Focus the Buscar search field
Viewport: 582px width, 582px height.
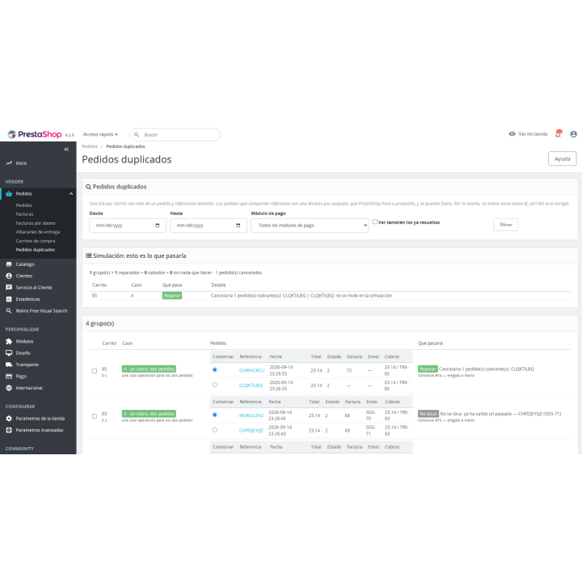[175, 135]
